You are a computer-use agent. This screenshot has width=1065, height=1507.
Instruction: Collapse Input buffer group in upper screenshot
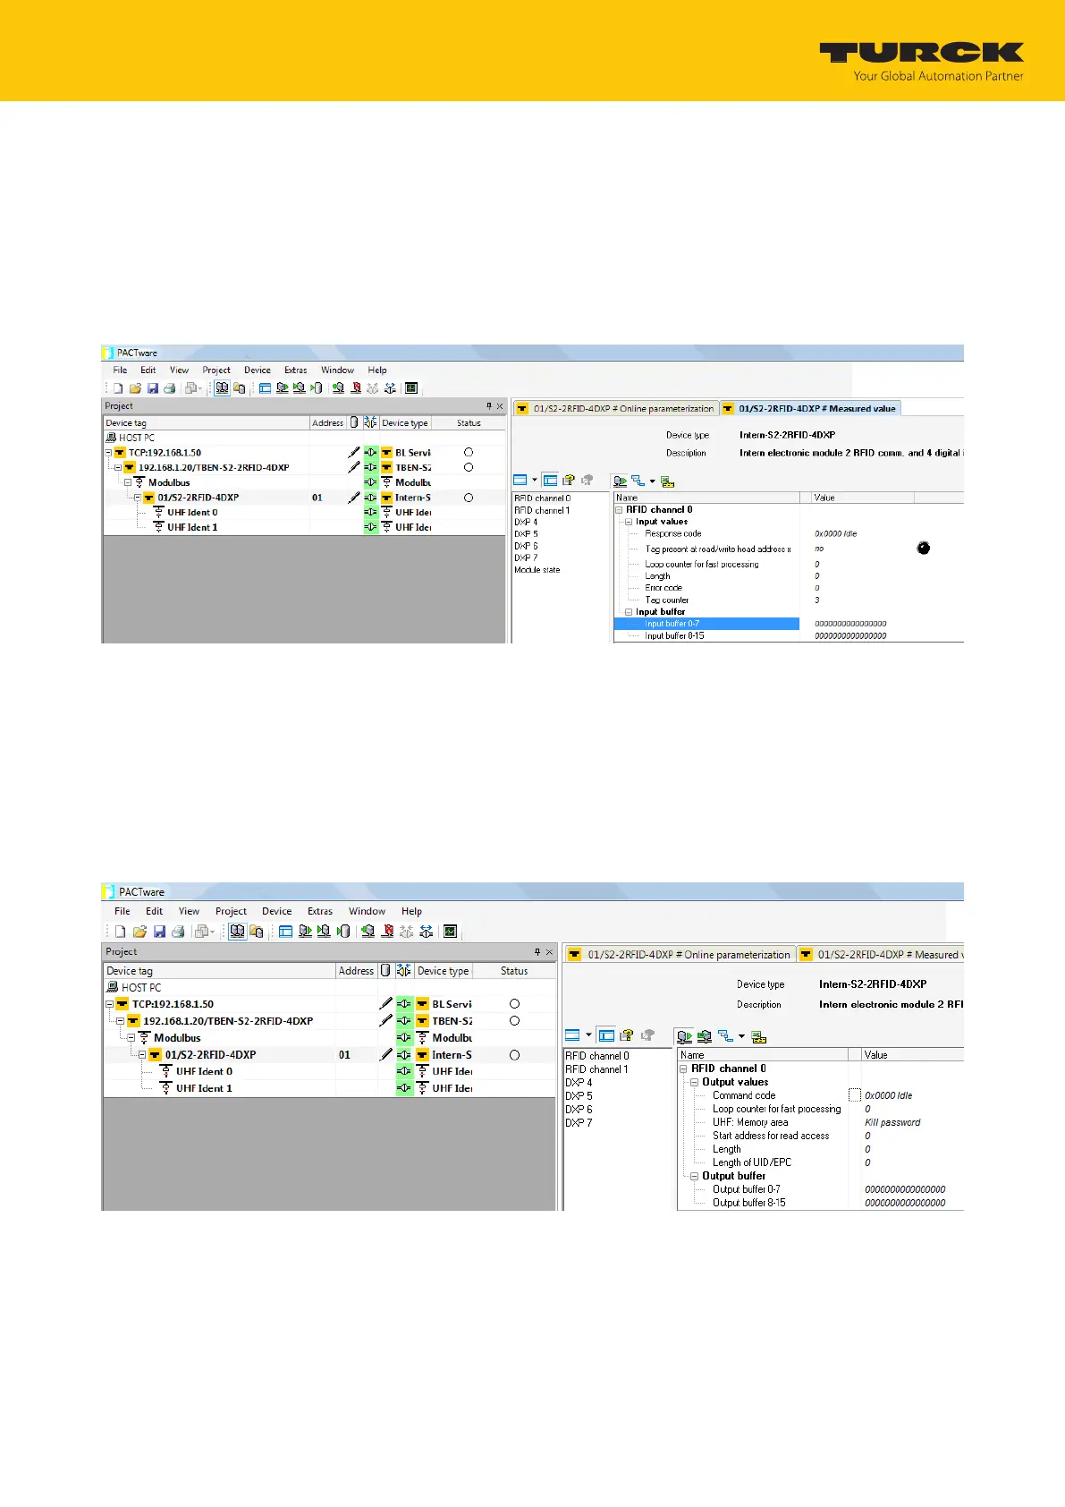point(629,612)
